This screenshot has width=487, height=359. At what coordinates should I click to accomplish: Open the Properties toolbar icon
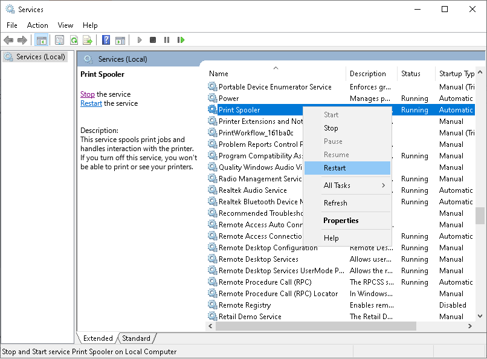(59, 40)
